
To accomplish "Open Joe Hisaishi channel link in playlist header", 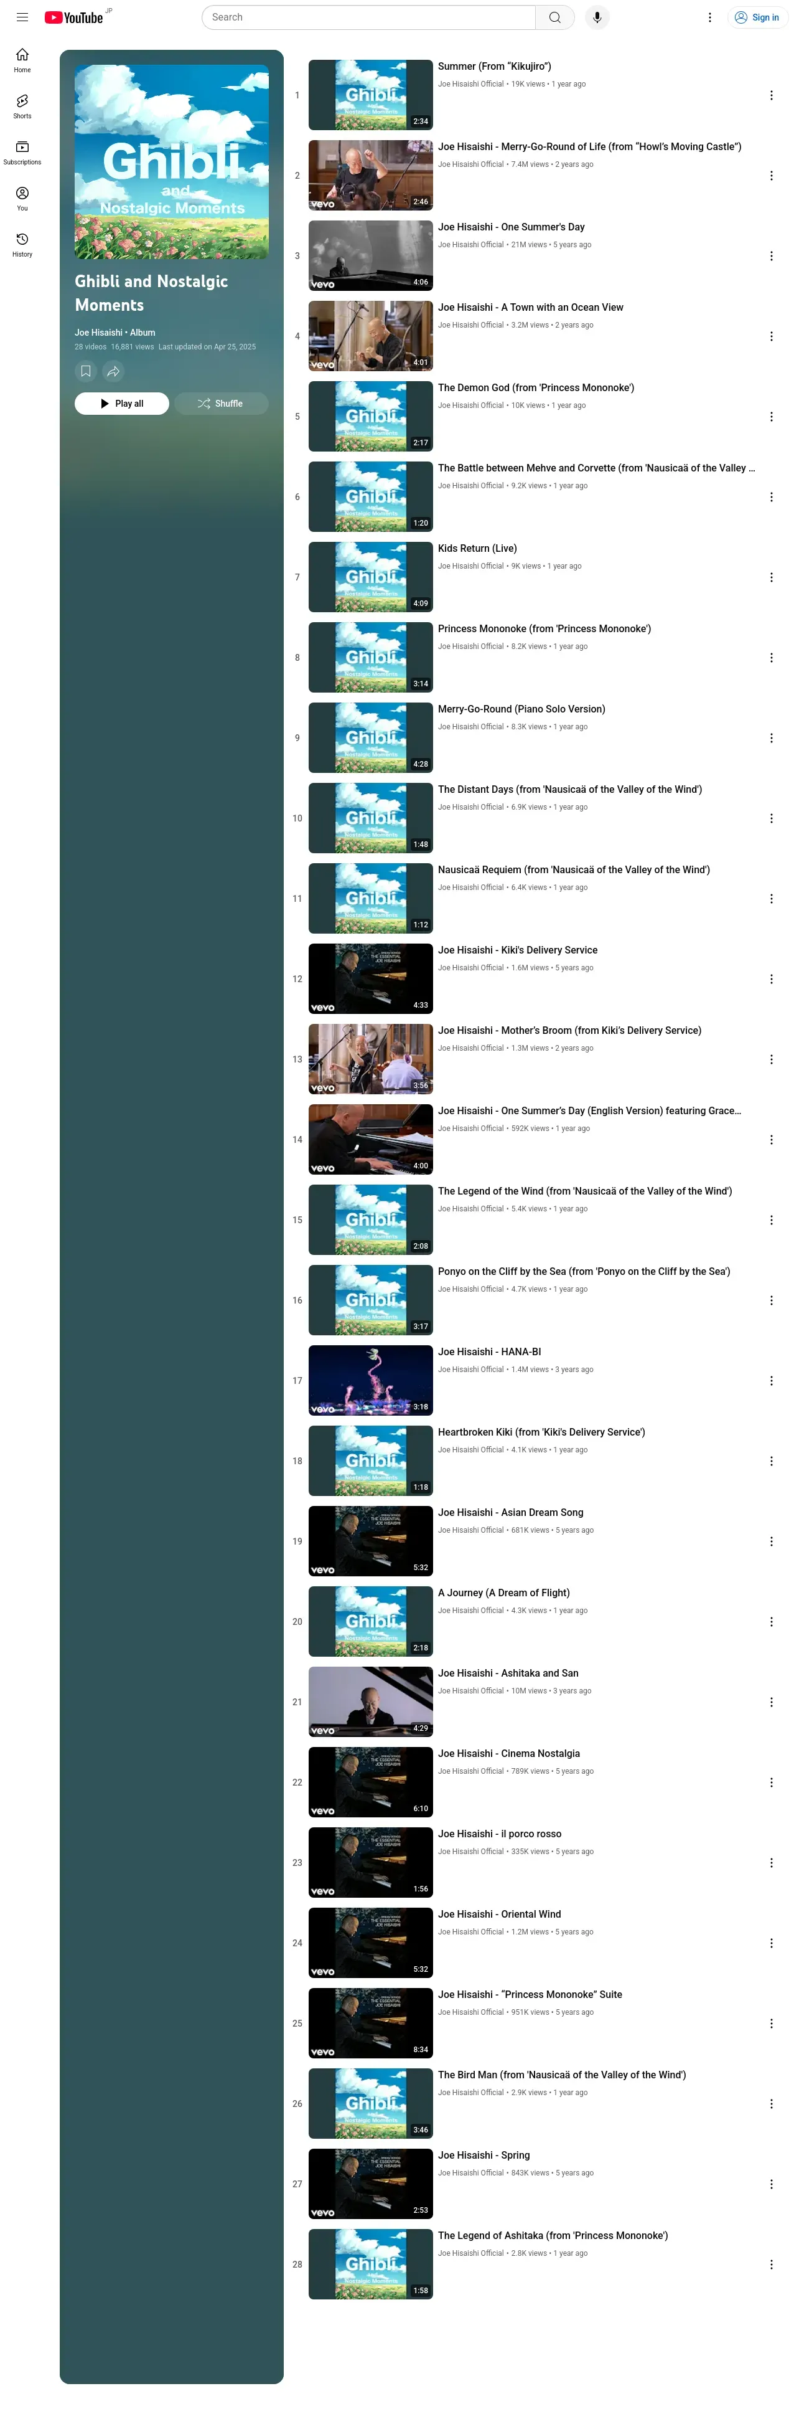I will tap(98, 333).
